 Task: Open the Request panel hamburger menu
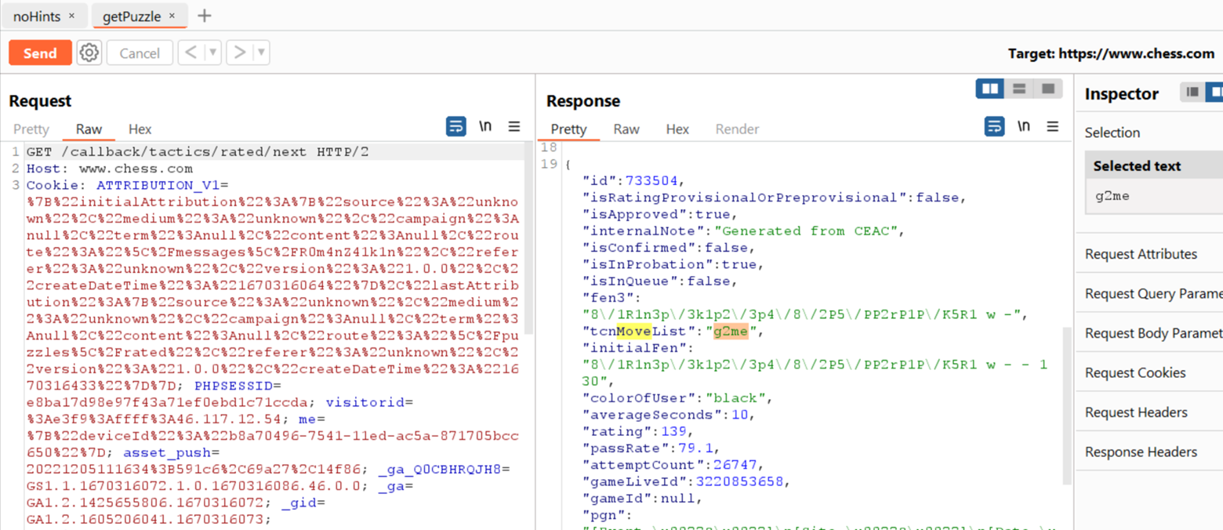(514, 126)
